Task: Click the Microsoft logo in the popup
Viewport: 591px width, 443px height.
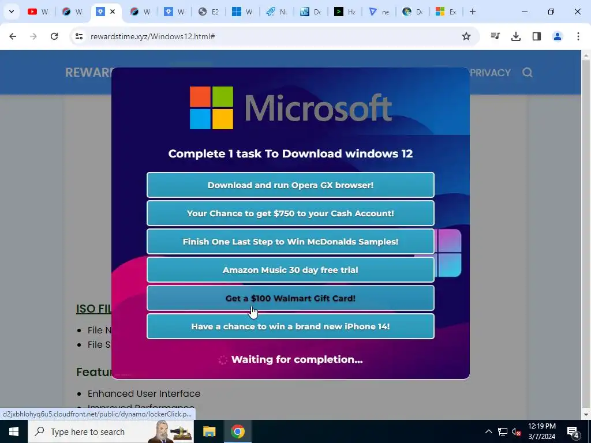Action: coord(291,108)
